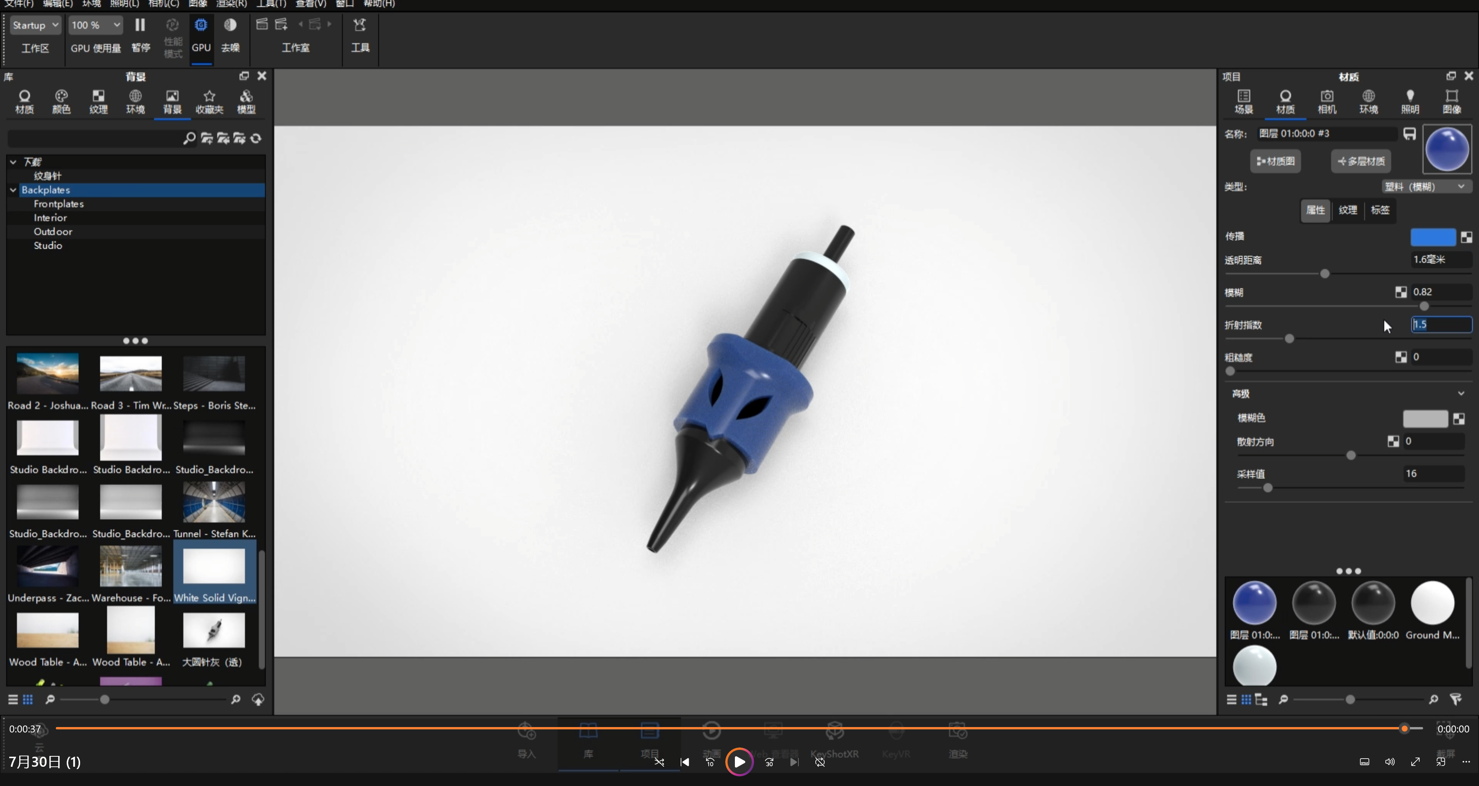Viewport: 1479px width, 786px height.
Task: Click the library refresh icon
Action: click(x=256, y=138)
